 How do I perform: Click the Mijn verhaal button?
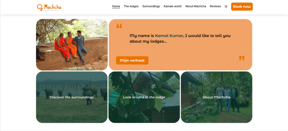tap(132, 60)
